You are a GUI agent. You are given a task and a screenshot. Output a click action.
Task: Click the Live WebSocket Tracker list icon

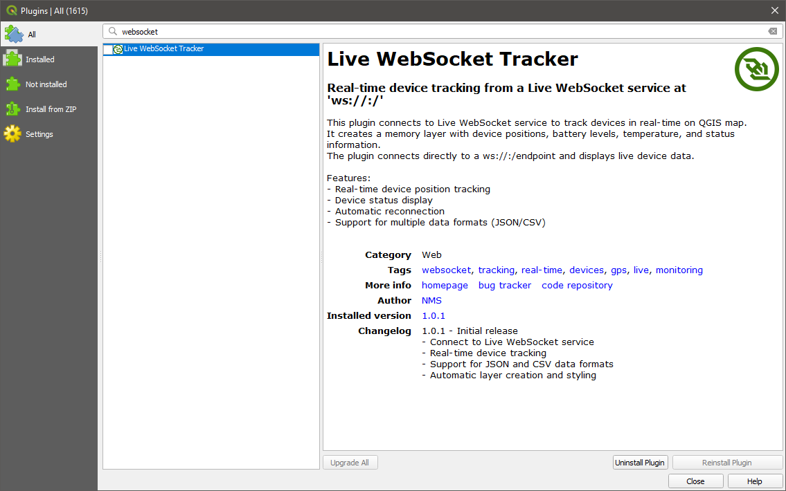pos(118,49)
